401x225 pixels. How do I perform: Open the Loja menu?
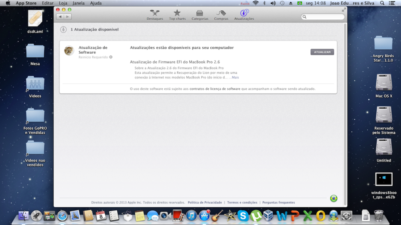[x=63, y=3]
